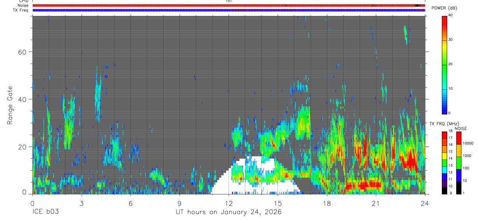Click the '100' label on NOISE scale
This screenshot has width=478, height=220.
point(466,168)
